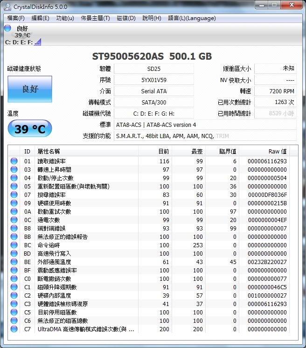306x348 pixels.
Task: Click status orb for C1 磁頭升降週期數
Action: point(14,287)
